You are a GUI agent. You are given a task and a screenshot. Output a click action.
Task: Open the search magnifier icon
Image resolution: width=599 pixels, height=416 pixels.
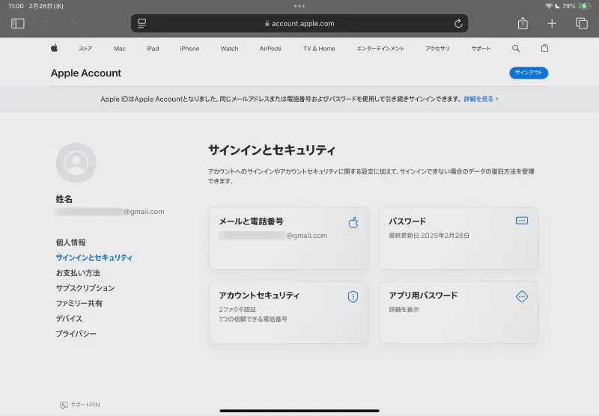(516, 49)
